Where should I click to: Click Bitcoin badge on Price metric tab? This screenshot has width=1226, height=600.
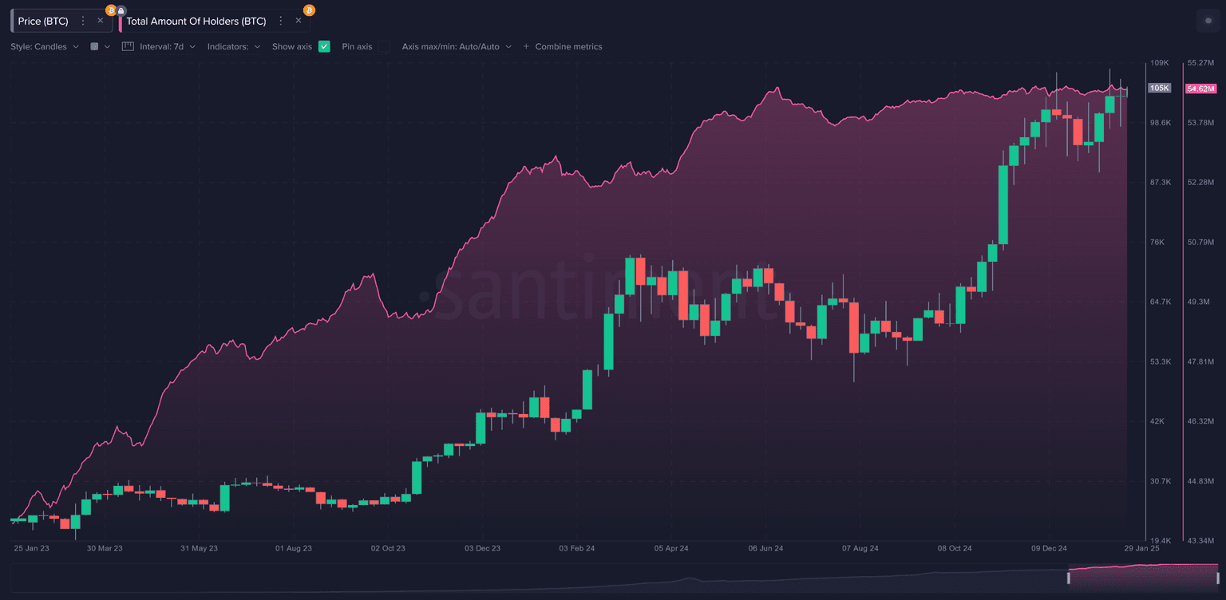pos(111,10)
